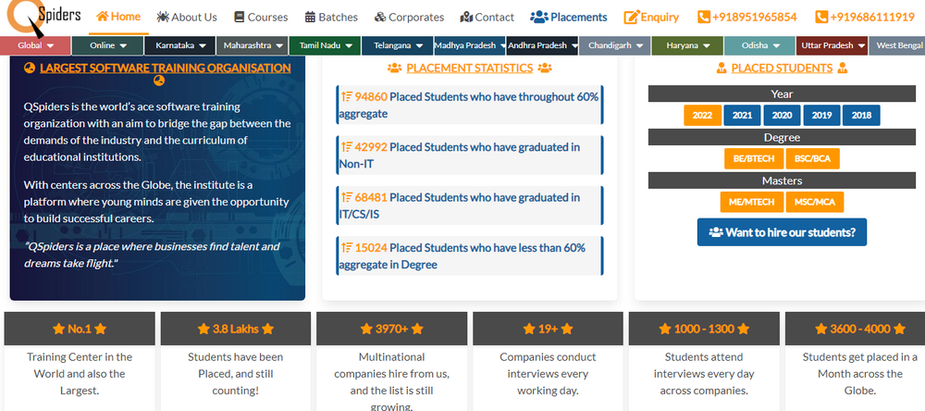Expand the Online dropdown
The height and width of the screenshot is (411, 925).
(108, 45)
